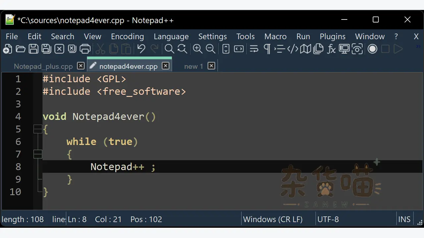Collapse the fold marker at line 7
Viewport: 424px width, 238px height.
pos(38,154)
